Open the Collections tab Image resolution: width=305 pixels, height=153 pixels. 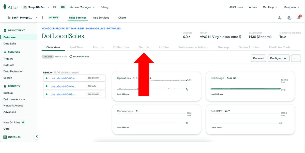(121, 47)
